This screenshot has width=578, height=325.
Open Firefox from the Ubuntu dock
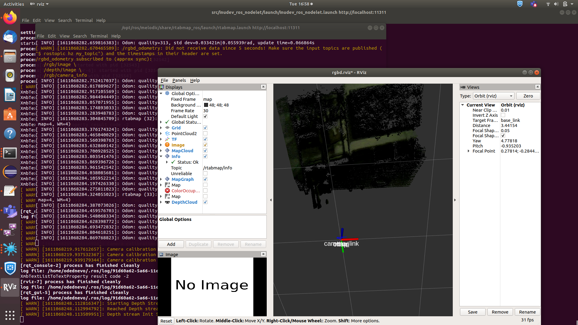[x=10, y=17]
